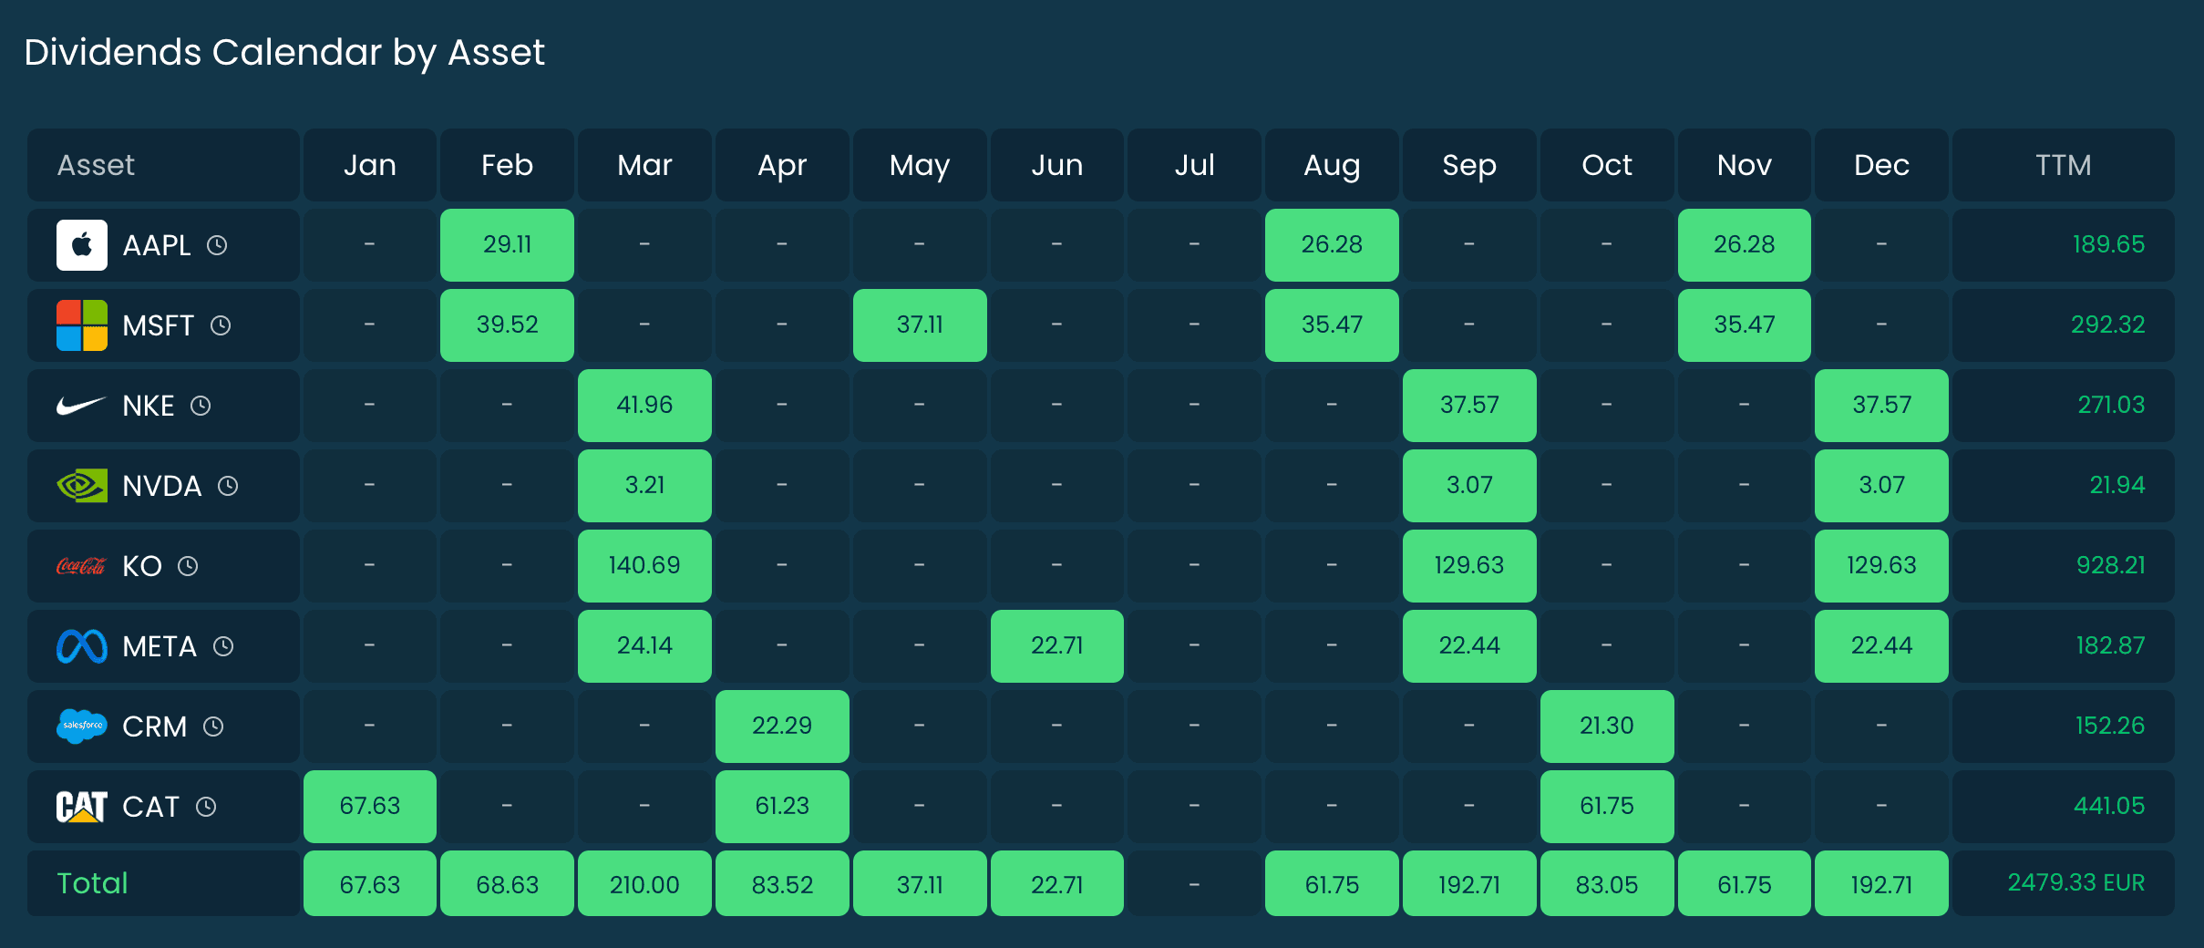Image resolution: width=2204 pixels, height=948 pixels.
Task: Click the clock icon next to CAT
Action: [209, 806]
